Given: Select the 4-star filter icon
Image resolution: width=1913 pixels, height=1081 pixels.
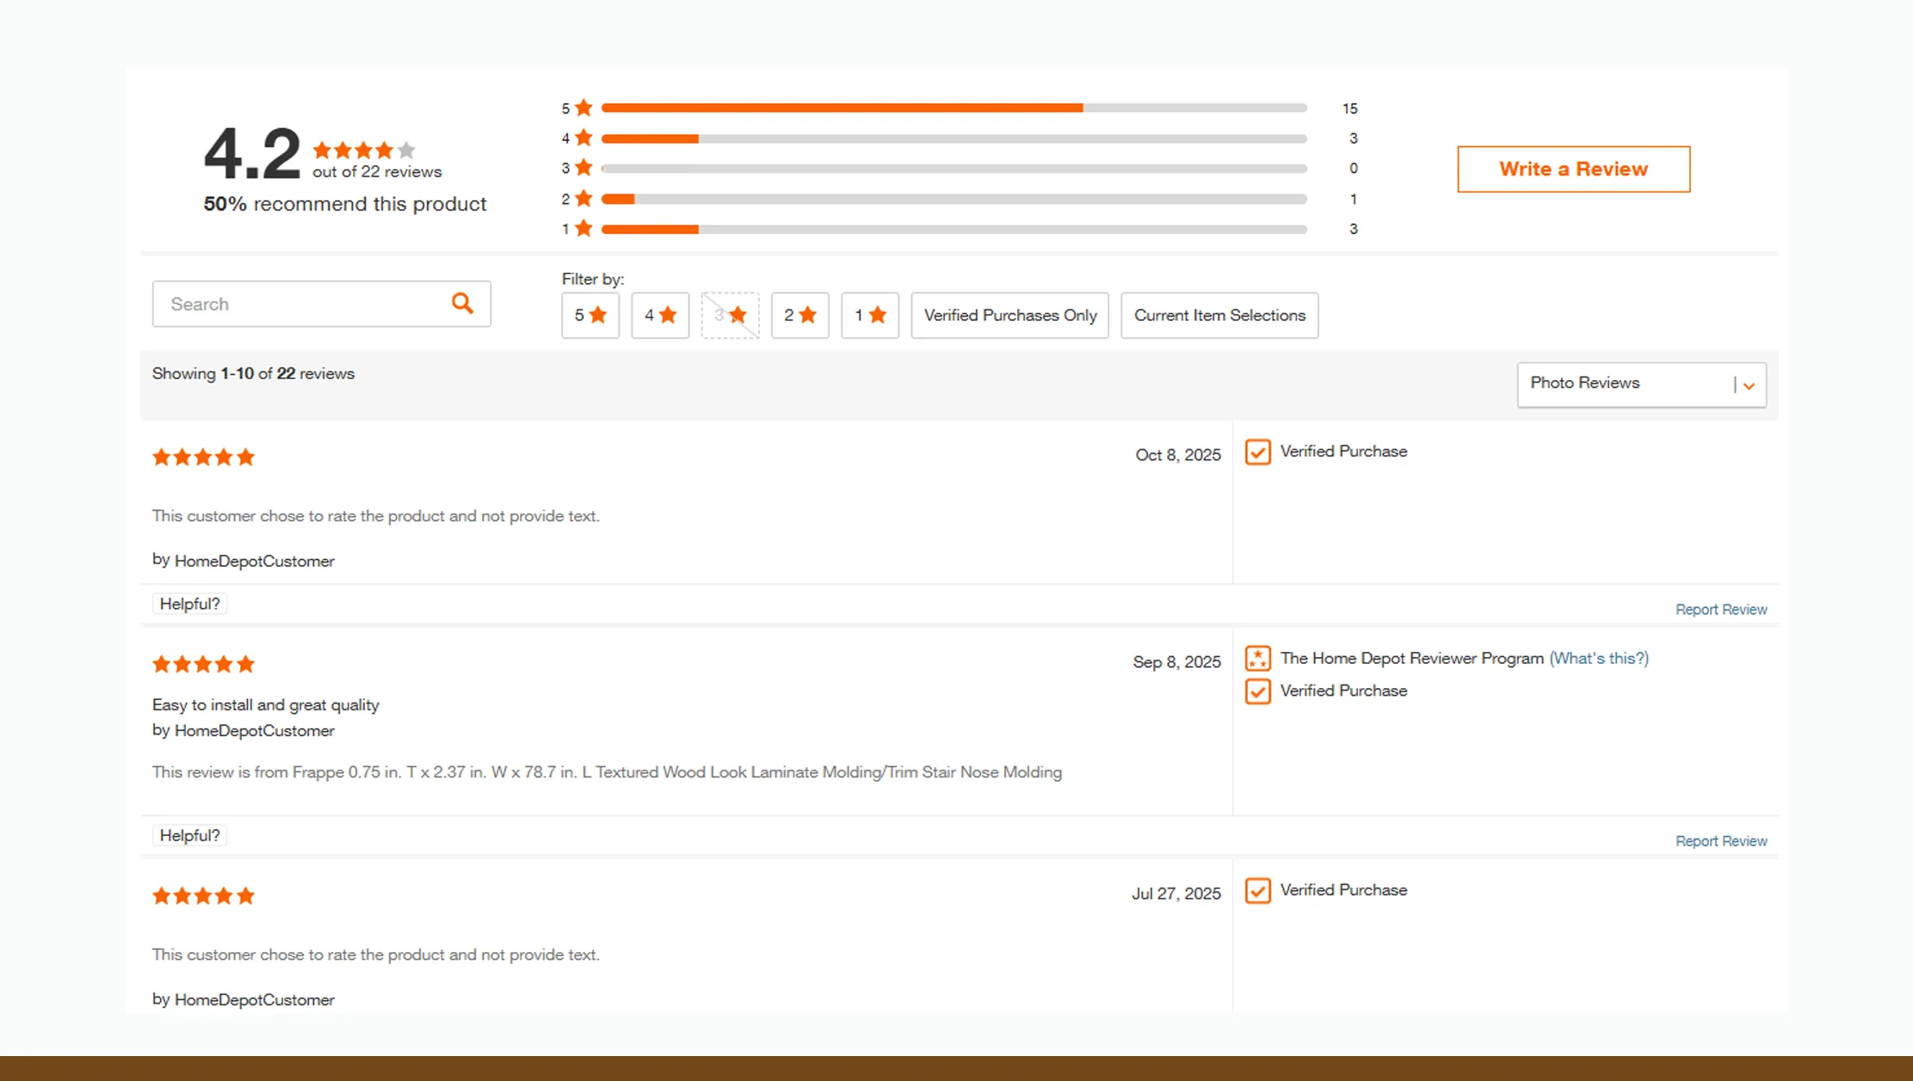Looking at the screenshot, I should click(660, 315).
